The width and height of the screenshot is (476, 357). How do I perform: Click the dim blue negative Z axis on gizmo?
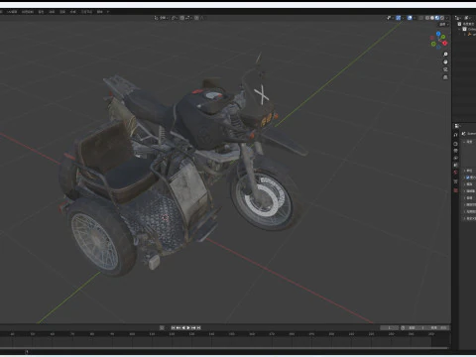[438, 48]
